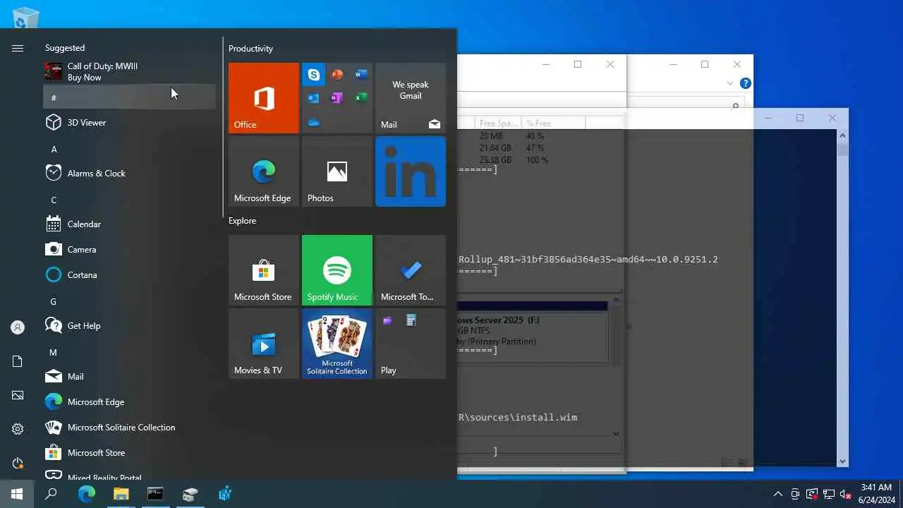Open the clock showing 3:41 AM

876,494
